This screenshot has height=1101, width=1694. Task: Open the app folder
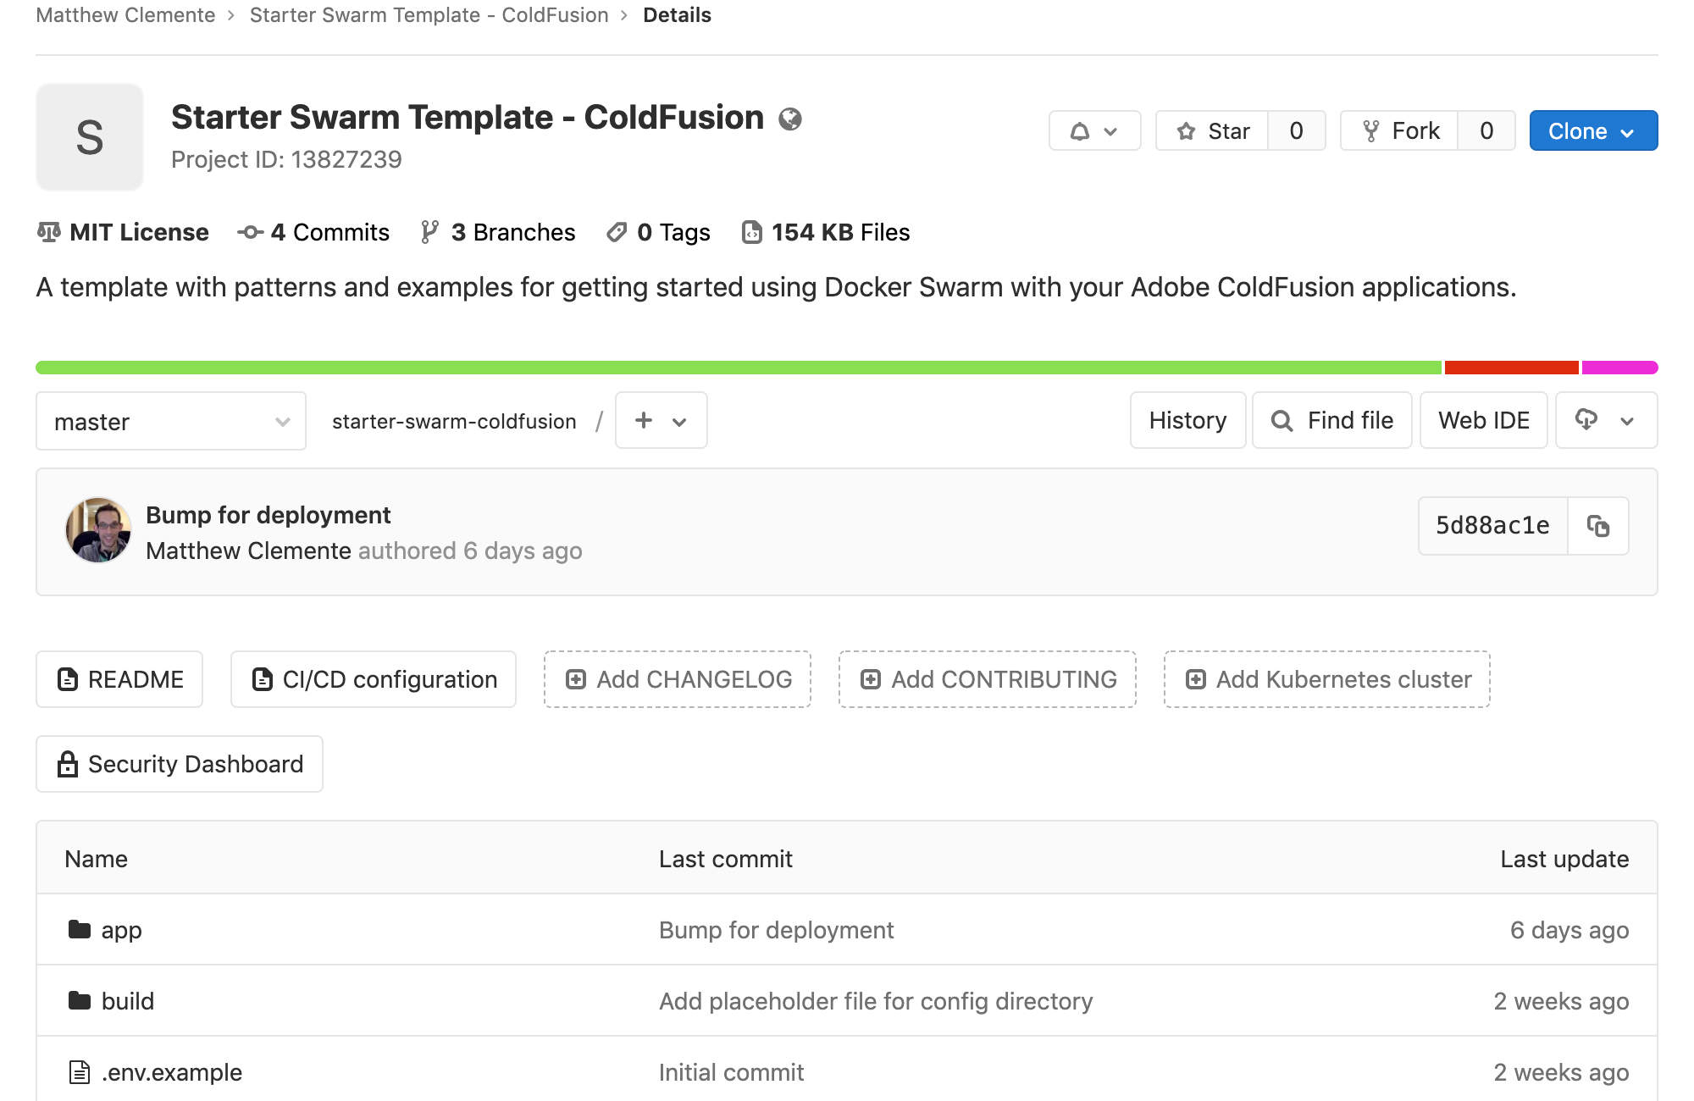pyautogui.click(x=121, y=930)
